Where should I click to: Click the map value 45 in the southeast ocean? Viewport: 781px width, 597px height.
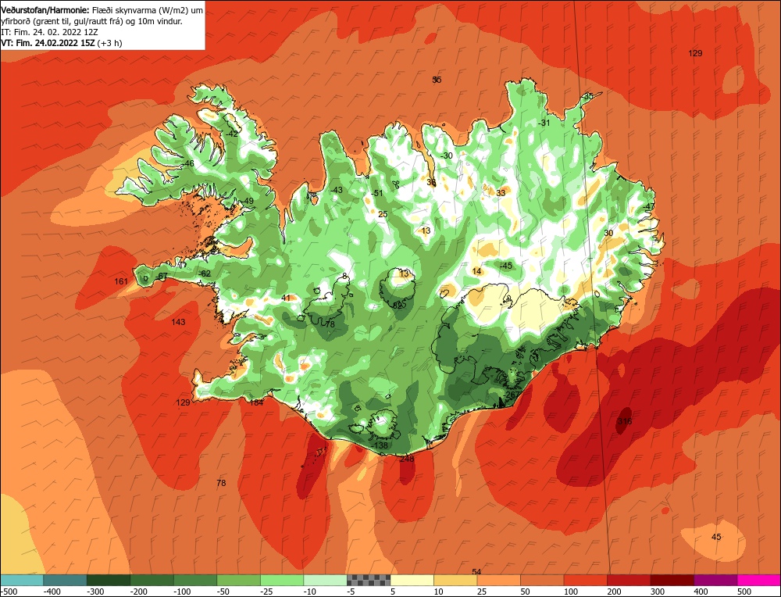716,537
